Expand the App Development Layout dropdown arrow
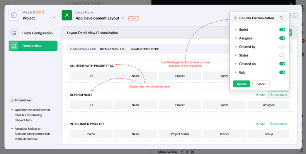Image resolution: width=306 pixels, height=154 pixels. [x=123, y=18]
